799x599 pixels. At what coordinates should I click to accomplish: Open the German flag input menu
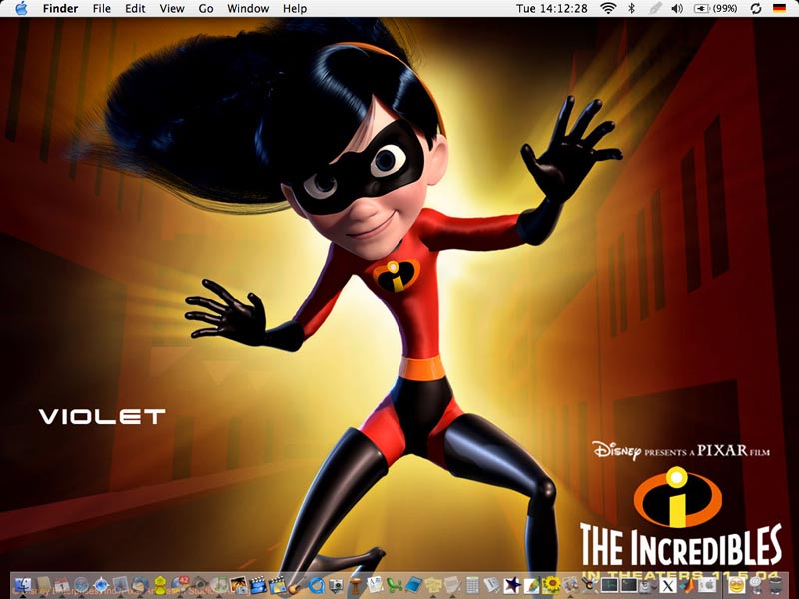point(779,8)
